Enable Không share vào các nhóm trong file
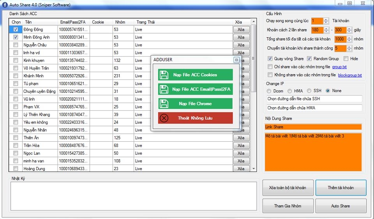The height and width of the screenshot is (219, 374). pyautogui.click(x=270, y=75)
